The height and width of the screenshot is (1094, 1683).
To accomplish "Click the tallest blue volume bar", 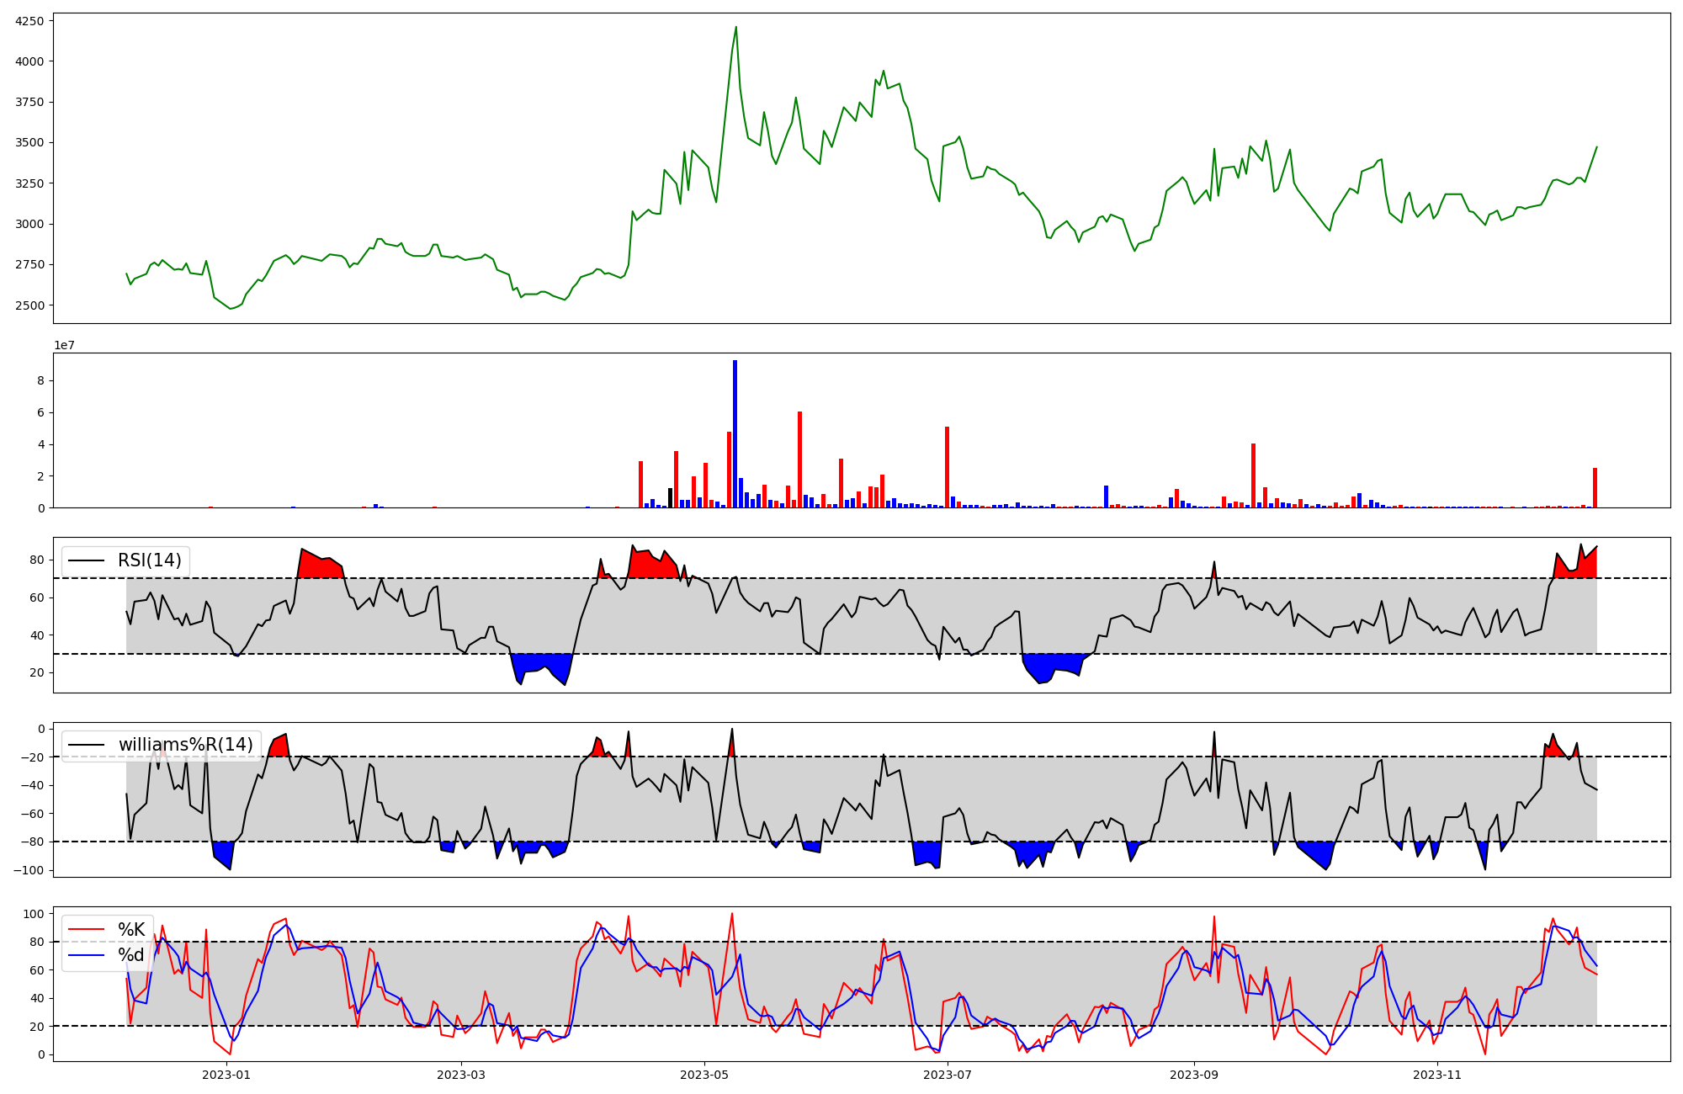I will (x=735, y=433).
